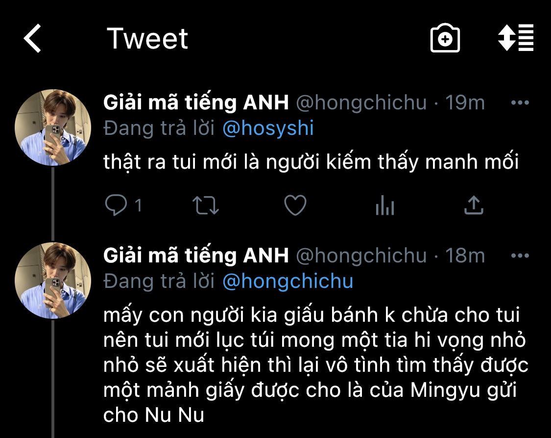Screen dimensions: 551x438
Task: Open the @hongchichu reply-to link
Action: click(x=288, y=282)
